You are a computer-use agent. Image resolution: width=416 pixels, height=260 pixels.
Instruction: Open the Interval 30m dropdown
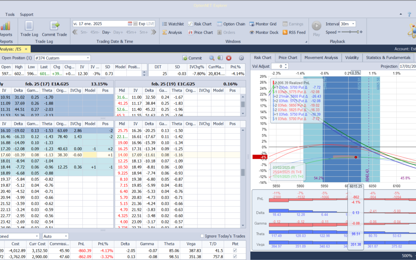[x=353, y=24]
